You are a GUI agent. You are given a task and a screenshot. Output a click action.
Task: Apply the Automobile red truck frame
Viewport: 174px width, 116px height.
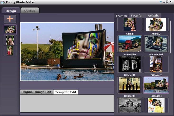[130, 44]
